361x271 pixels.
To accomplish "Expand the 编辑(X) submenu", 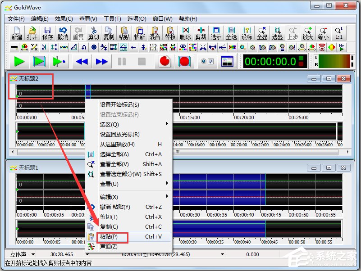I will (129, 197).
